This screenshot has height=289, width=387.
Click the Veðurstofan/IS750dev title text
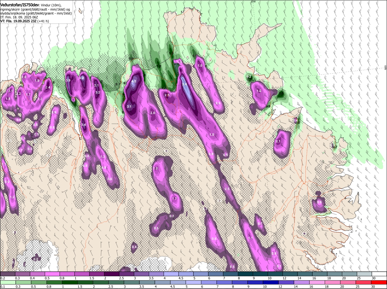tap(19, 5)
